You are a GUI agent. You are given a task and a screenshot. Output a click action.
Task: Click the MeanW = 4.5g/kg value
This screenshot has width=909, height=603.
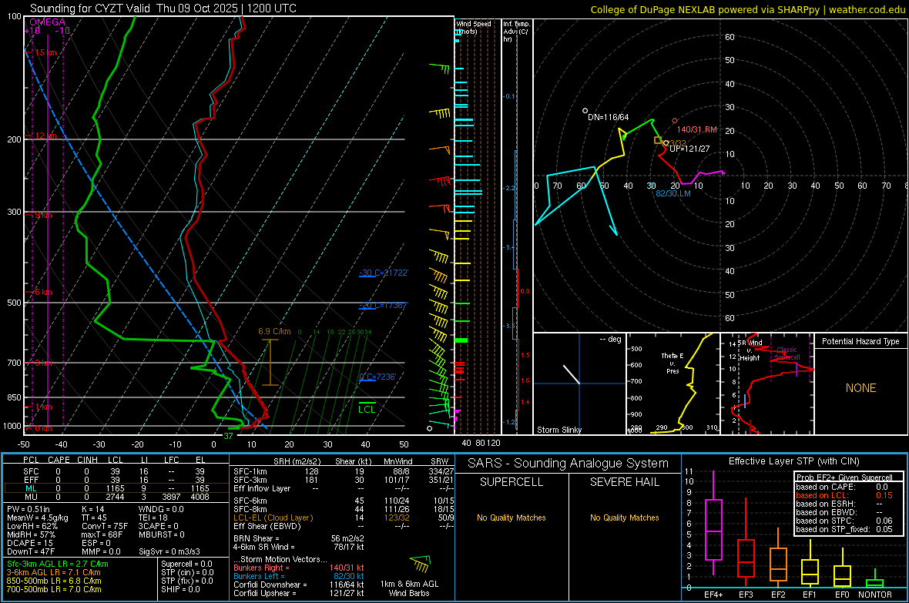[x=38, y=518]
